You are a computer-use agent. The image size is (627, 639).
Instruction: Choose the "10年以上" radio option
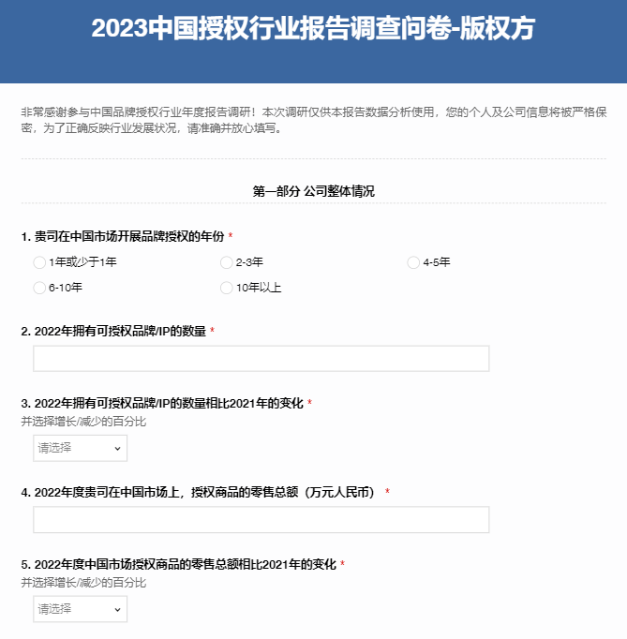pyautogui.click(x=227, y=288)
